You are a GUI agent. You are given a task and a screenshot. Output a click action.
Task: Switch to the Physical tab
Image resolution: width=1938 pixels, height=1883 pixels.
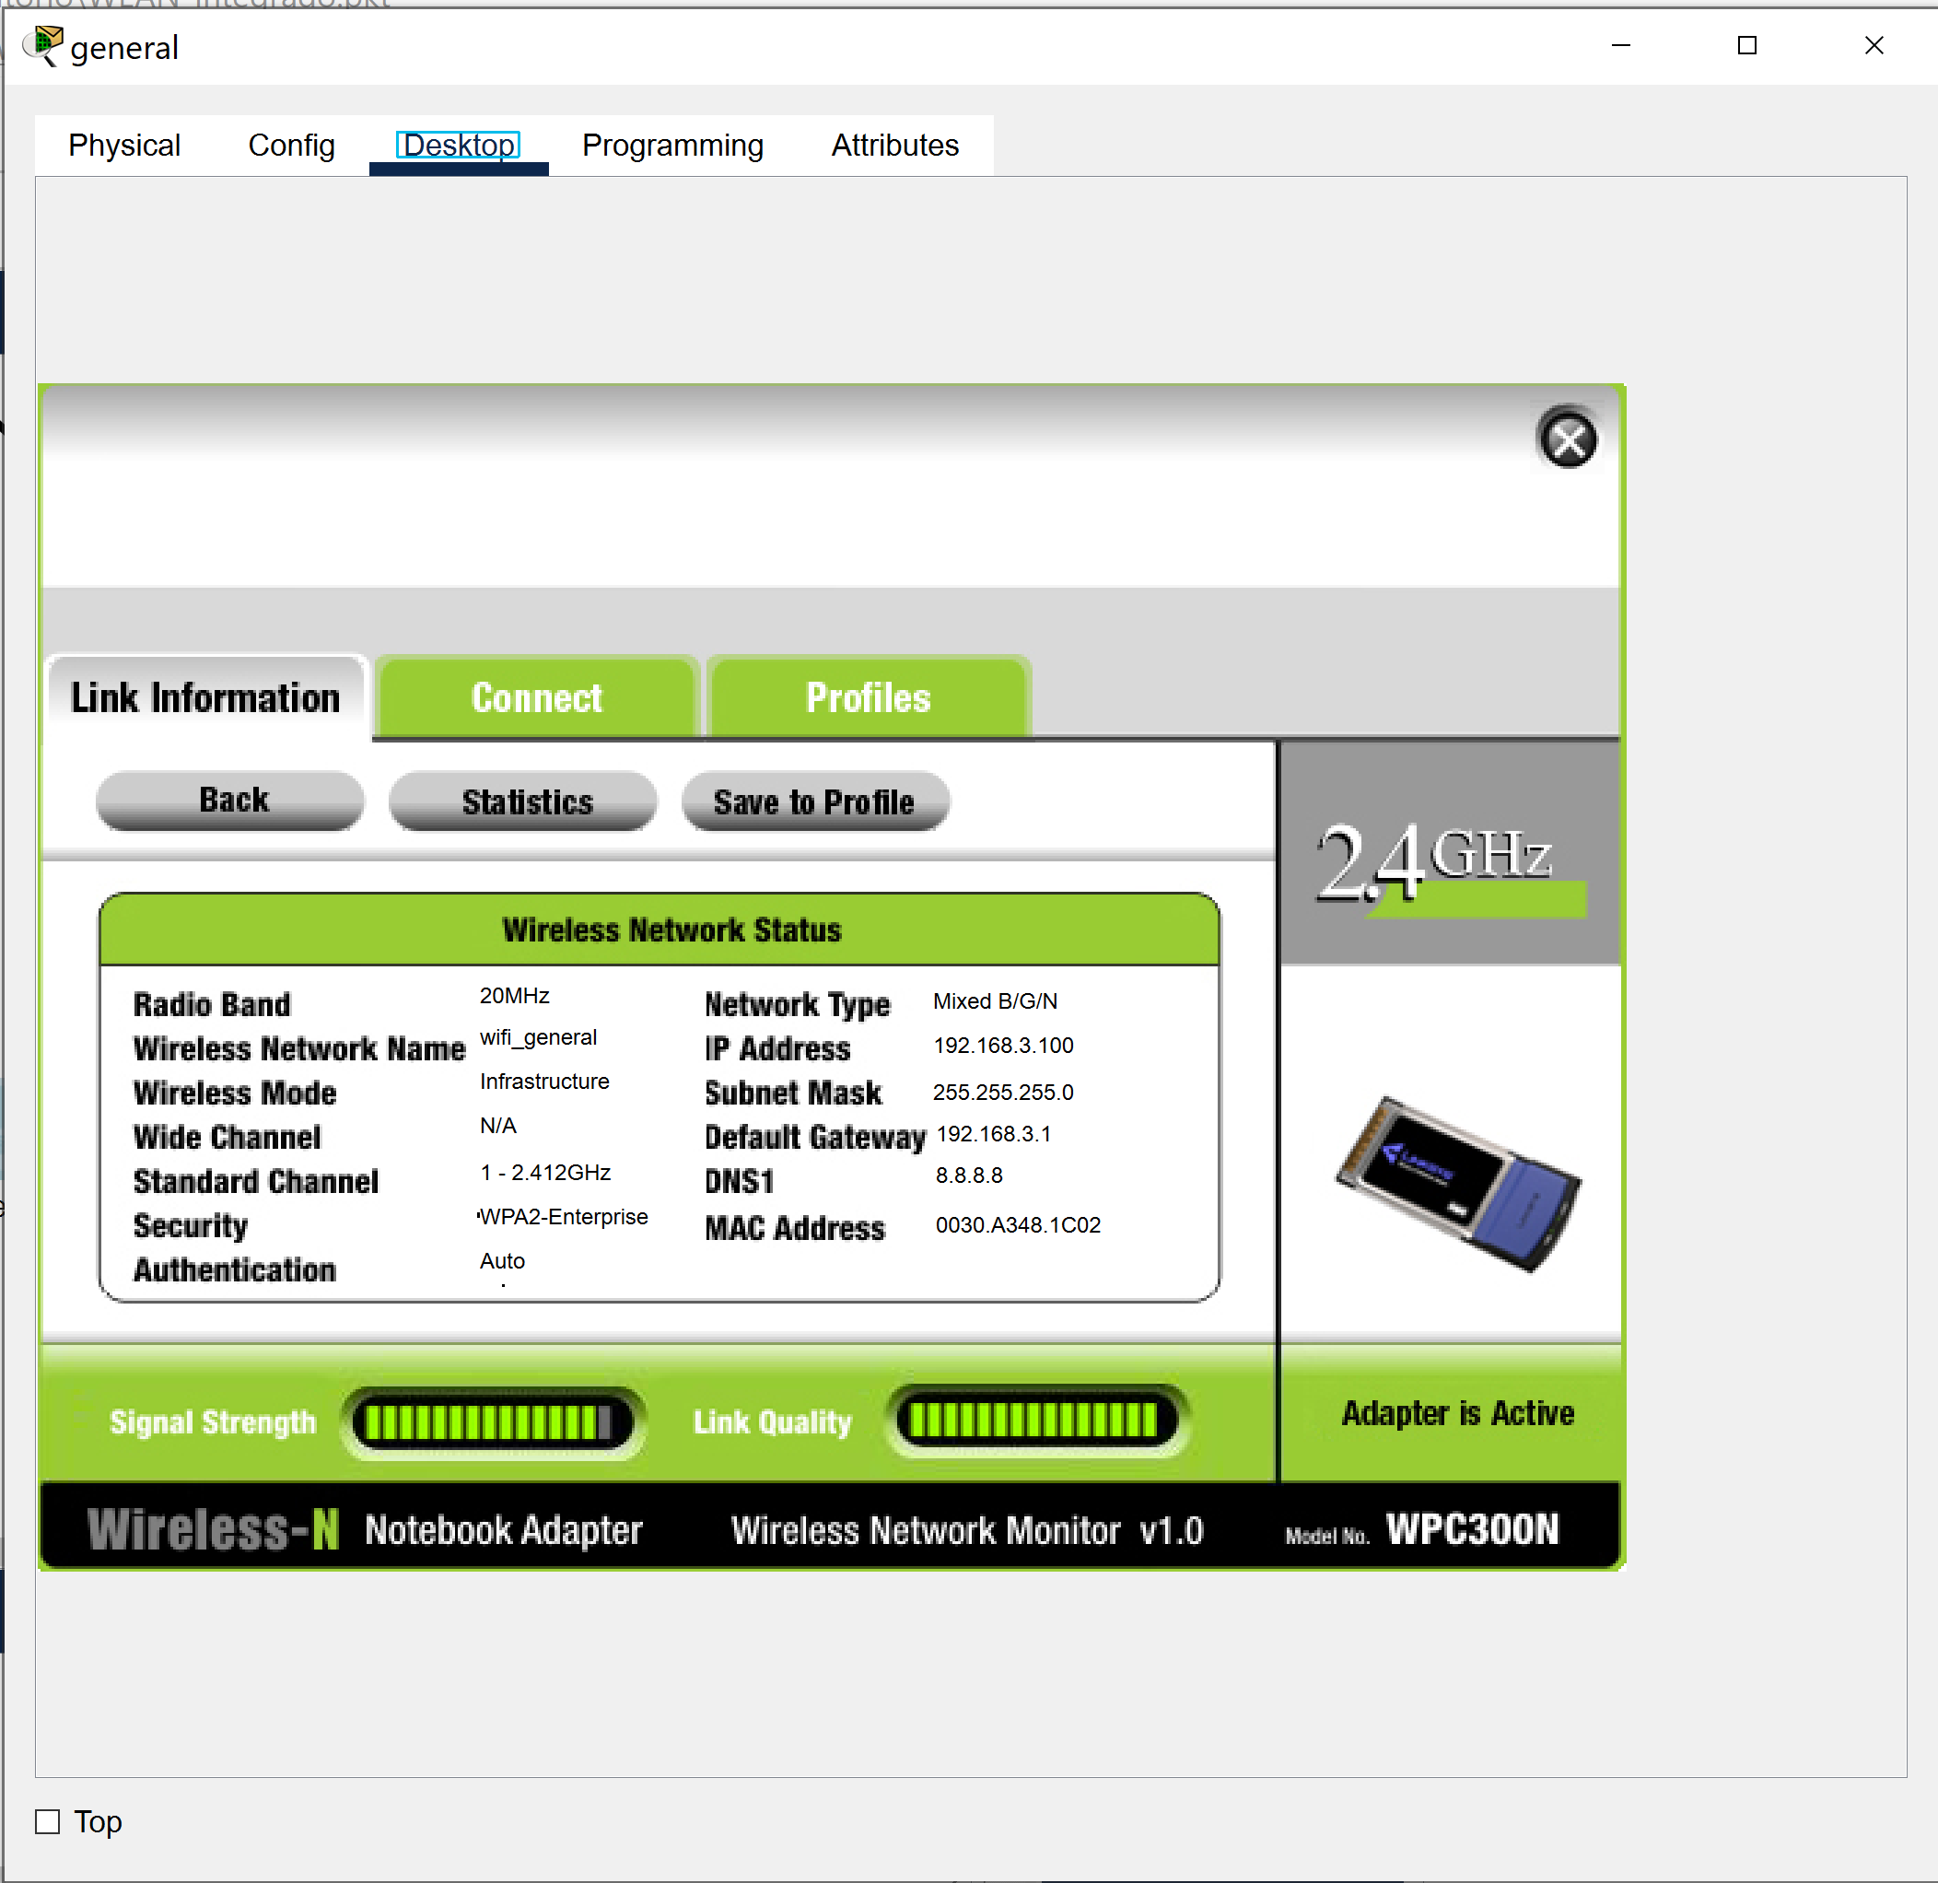point(124,146)
